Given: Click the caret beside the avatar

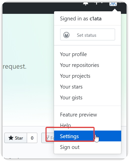Looking at the screenshot, I should tap(120, 3).
